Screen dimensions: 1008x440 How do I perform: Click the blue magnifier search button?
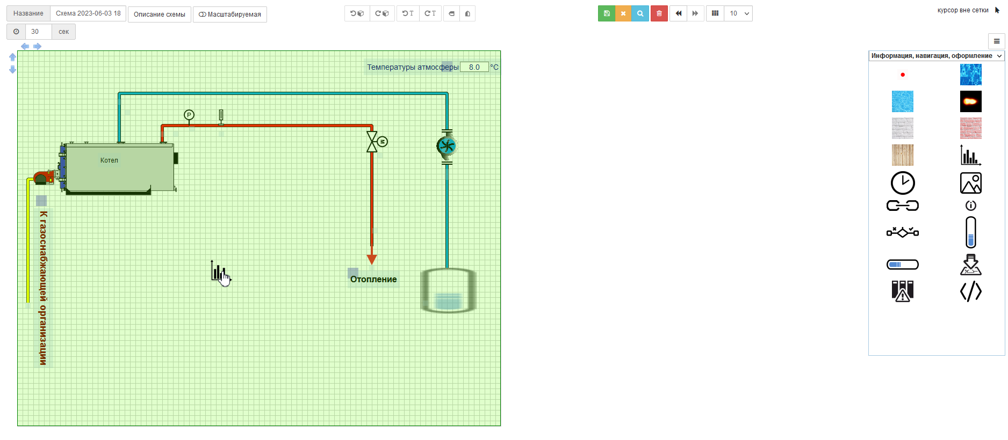pos(640,13)
